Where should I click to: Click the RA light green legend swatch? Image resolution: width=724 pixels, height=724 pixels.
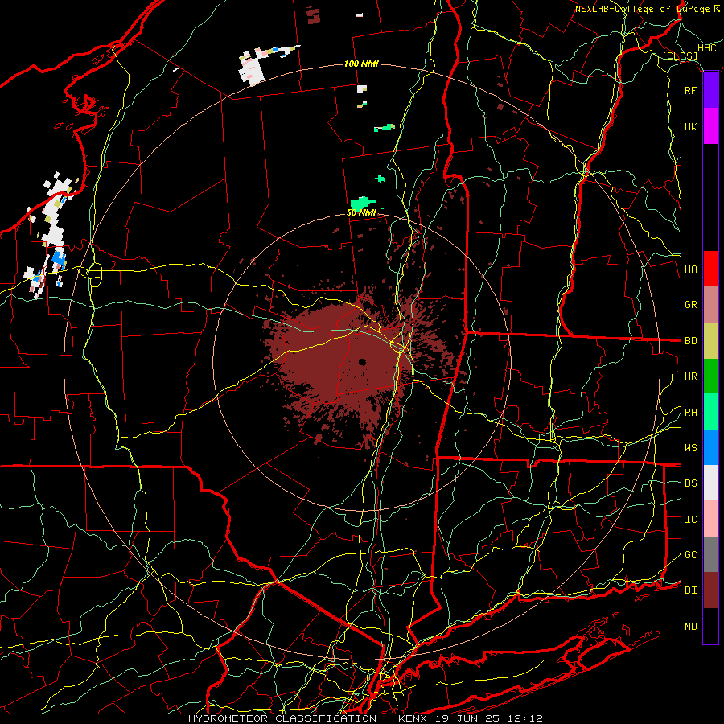710,412
